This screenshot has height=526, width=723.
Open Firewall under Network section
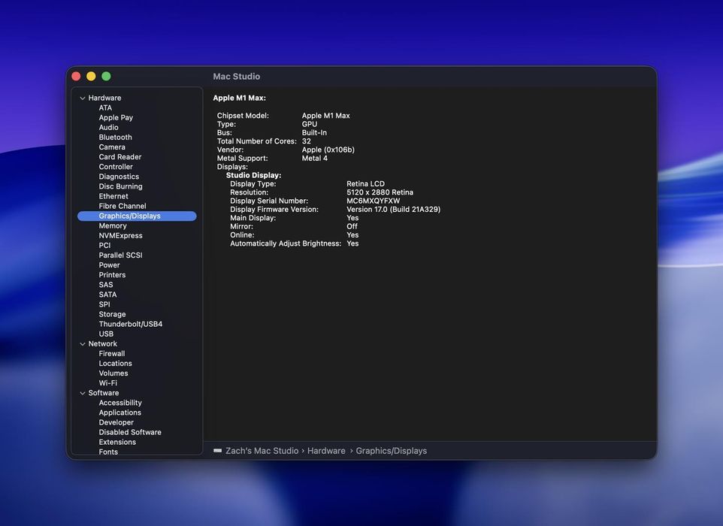(x=111, y=354)
